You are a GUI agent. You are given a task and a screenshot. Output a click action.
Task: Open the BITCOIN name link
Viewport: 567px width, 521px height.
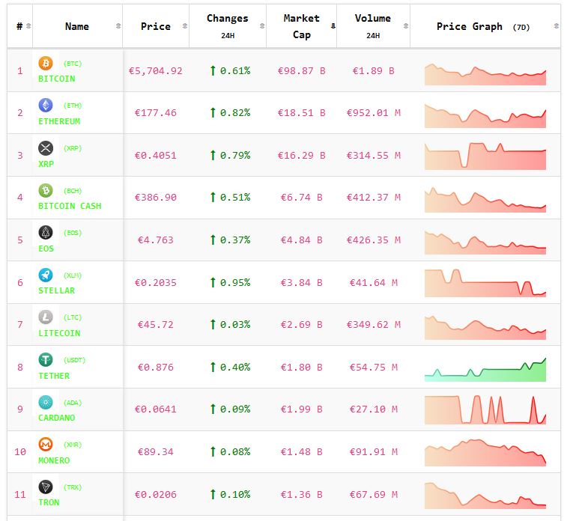tap(57, 79)
